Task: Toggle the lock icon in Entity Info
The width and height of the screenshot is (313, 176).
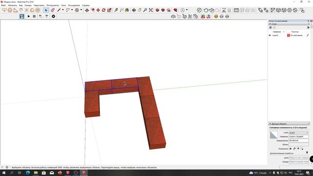Action: pos(294,149)
